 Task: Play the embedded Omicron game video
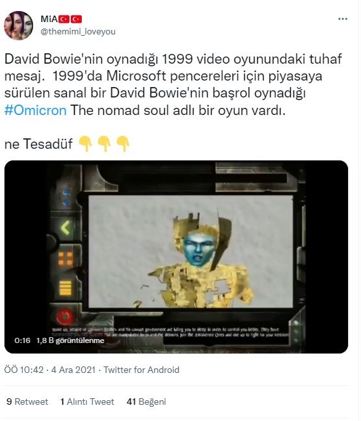click(x=176, y=257)
